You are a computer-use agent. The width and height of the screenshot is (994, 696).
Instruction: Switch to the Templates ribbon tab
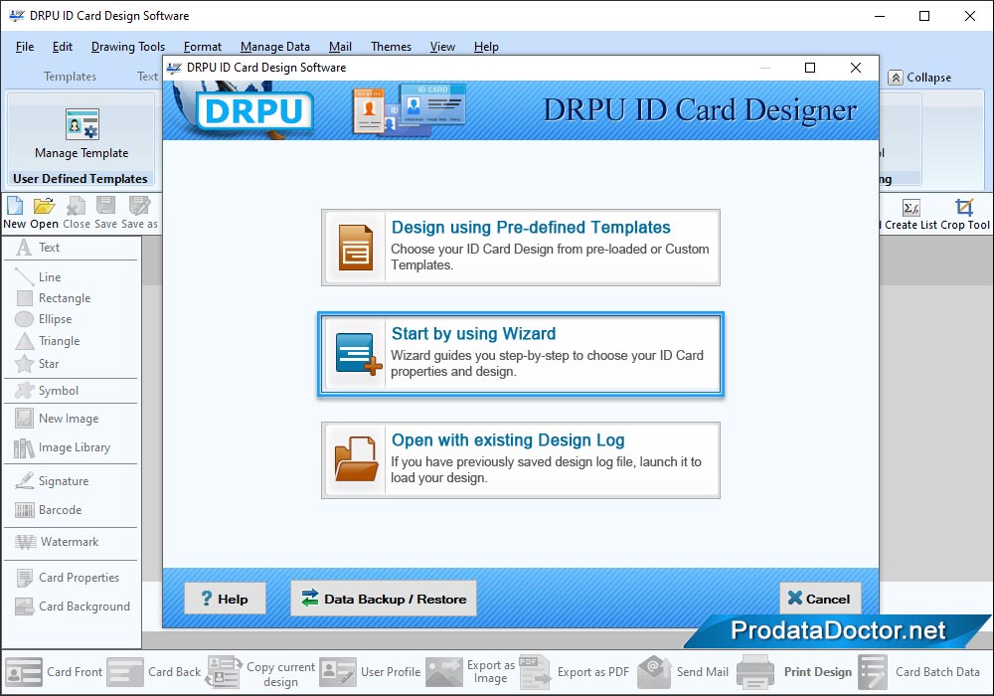pyautogui.click(x=70, y=77)
